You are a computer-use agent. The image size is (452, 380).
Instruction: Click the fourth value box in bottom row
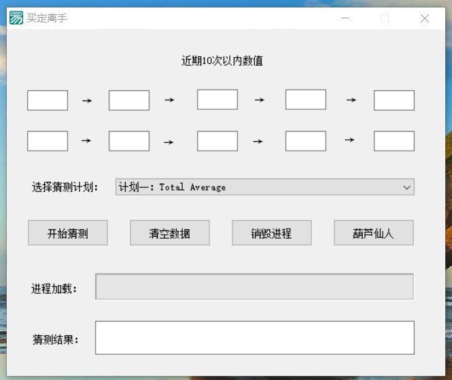pos(306,141)
